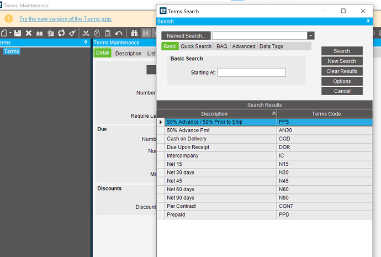Click the Clear Results button

342,71
